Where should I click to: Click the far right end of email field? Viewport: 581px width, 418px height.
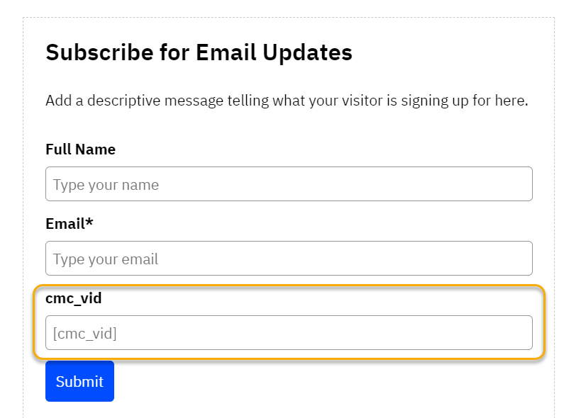tap(521, 259)
